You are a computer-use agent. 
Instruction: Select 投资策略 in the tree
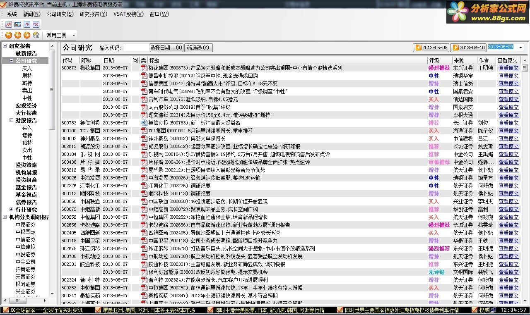click(26, 165)
